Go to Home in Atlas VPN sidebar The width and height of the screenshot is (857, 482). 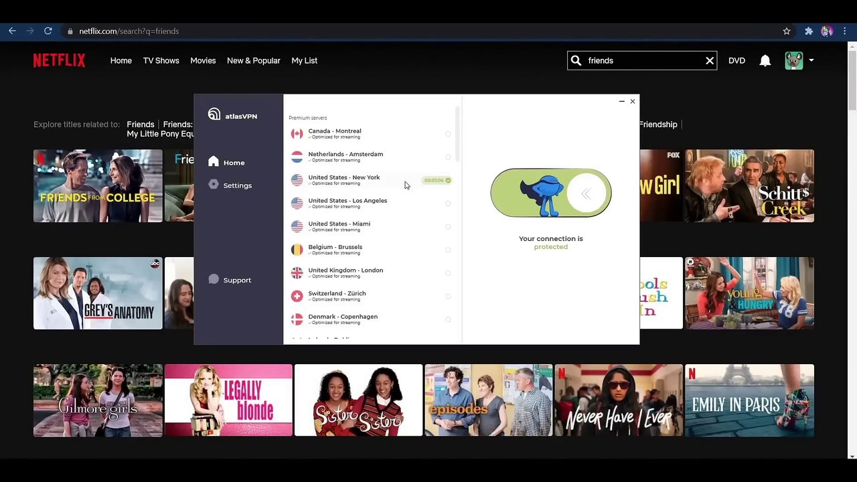226,162
